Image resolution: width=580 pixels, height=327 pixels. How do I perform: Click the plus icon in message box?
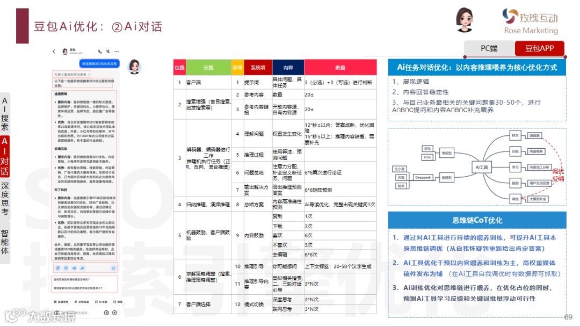[115, 313]
